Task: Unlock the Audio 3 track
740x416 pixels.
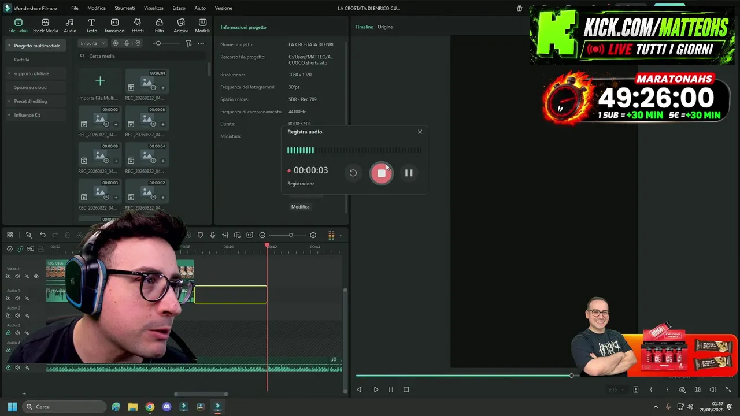Action: (8, 333)
